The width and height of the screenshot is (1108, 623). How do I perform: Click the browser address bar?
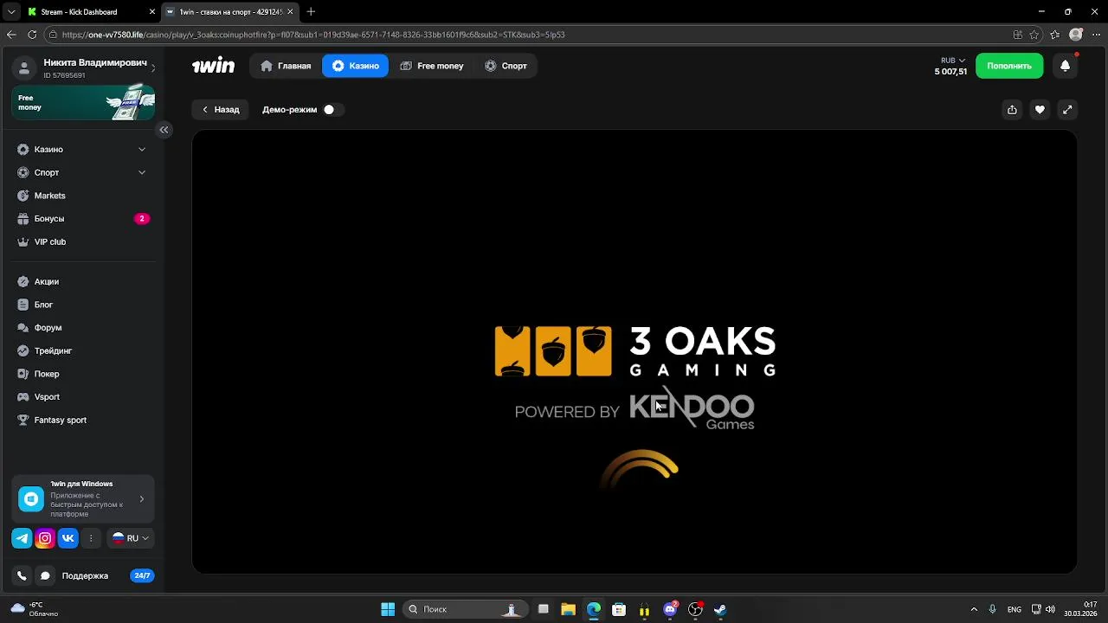[528, 35]
